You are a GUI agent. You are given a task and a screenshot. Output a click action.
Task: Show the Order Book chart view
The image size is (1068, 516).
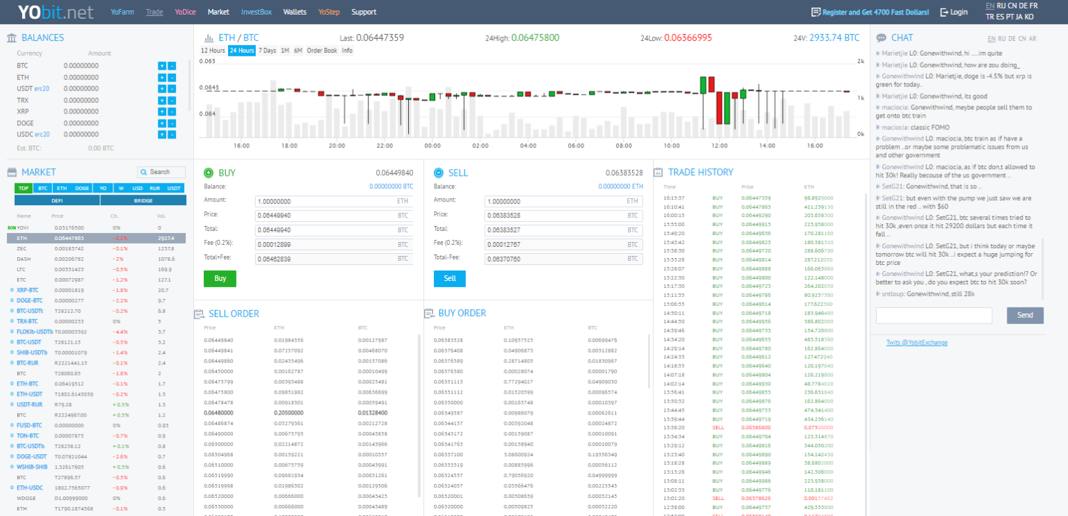[322, 51]
